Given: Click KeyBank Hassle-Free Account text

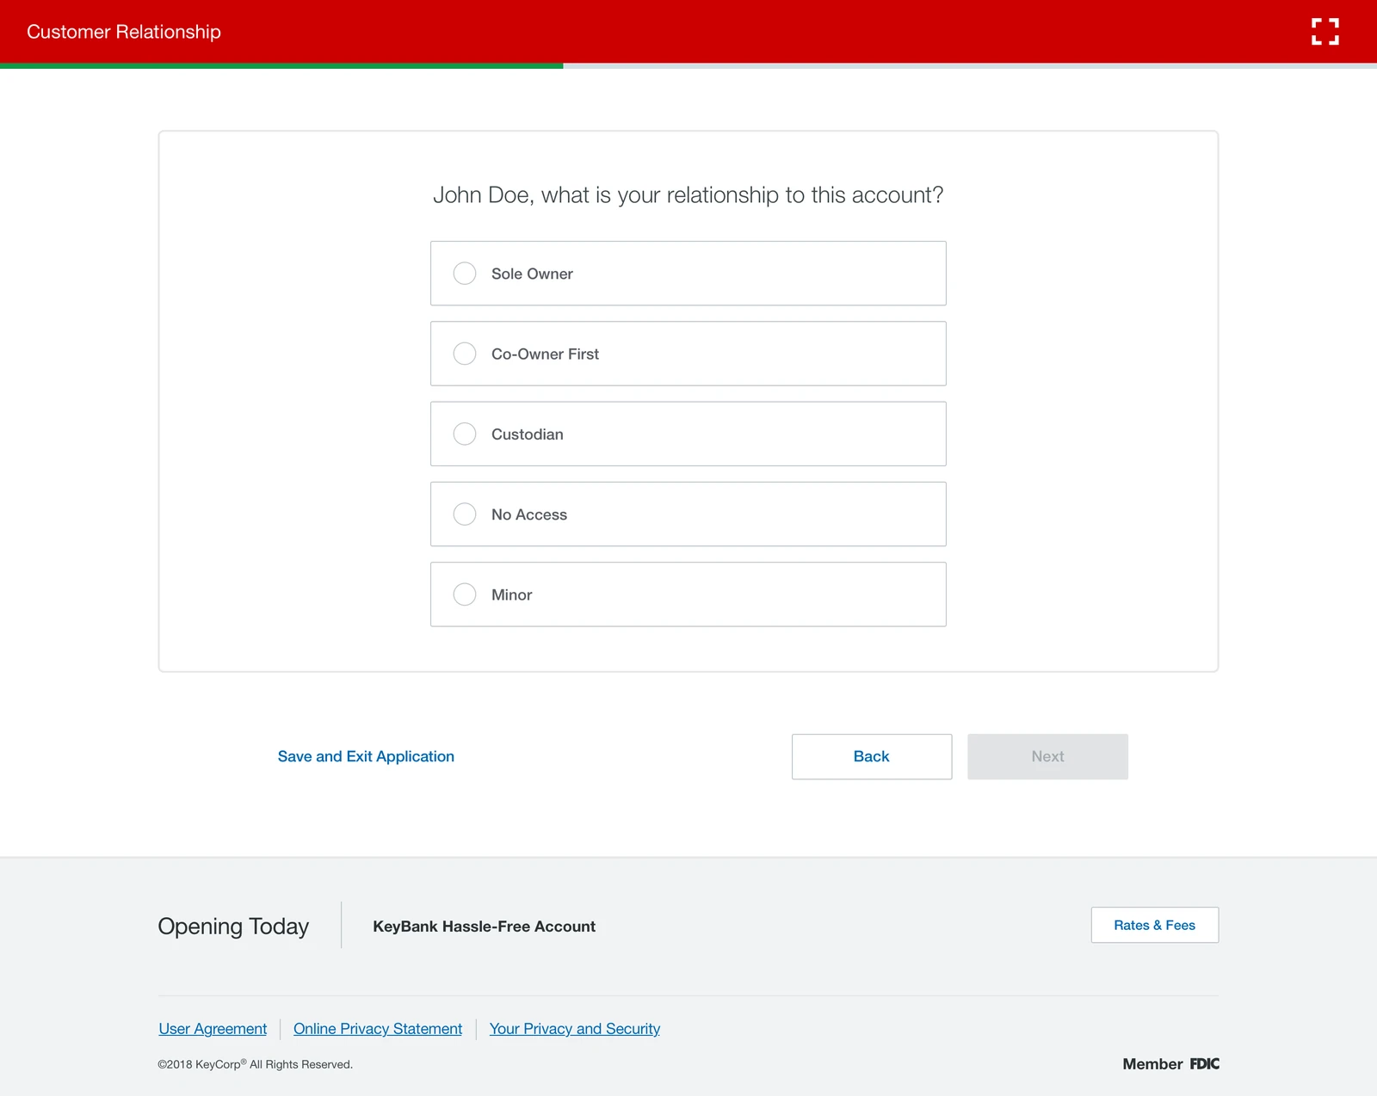Looking at the screenshot, I should (484, 927).
